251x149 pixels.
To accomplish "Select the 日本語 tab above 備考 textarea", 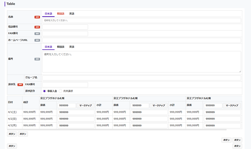I will click(x=48, y=47).
